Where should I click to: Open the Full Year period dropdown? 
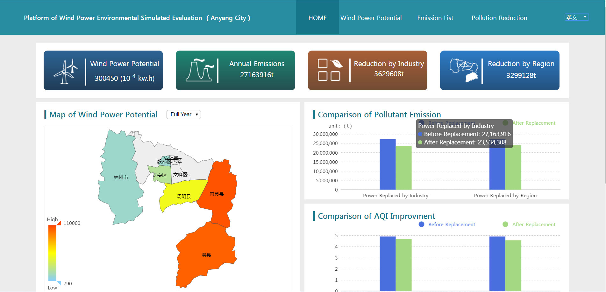coord(184,115)
